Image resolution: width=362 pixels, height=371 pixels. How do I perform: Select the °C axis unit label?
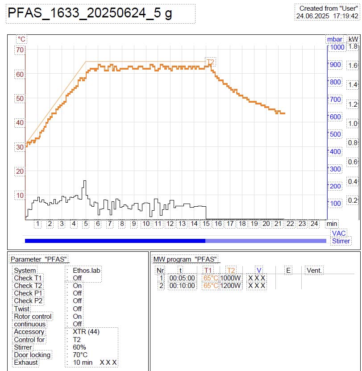[21, 39]
